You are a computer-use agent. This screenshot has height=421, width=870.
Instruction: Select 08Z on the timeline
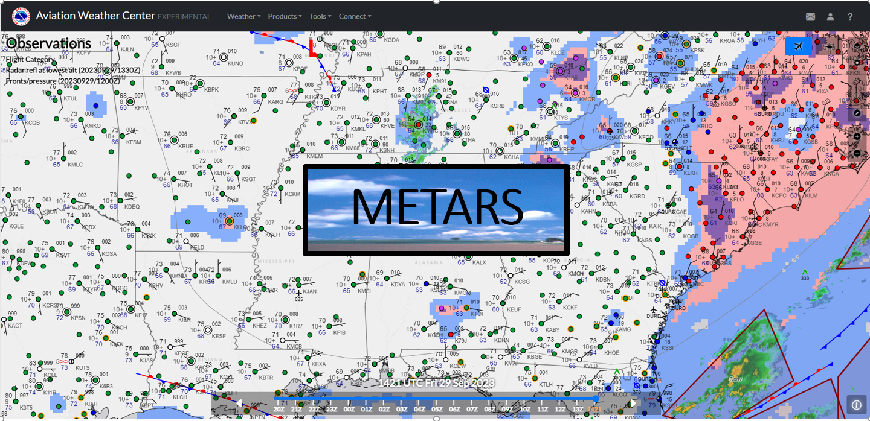coord(490,409)
